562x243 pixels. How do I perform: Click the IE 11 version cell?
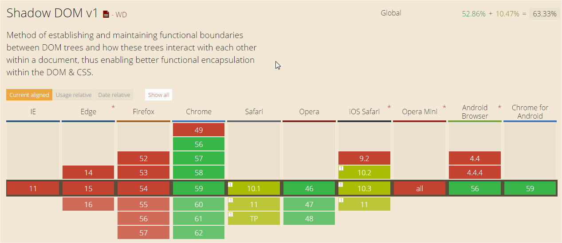[33, 189]
